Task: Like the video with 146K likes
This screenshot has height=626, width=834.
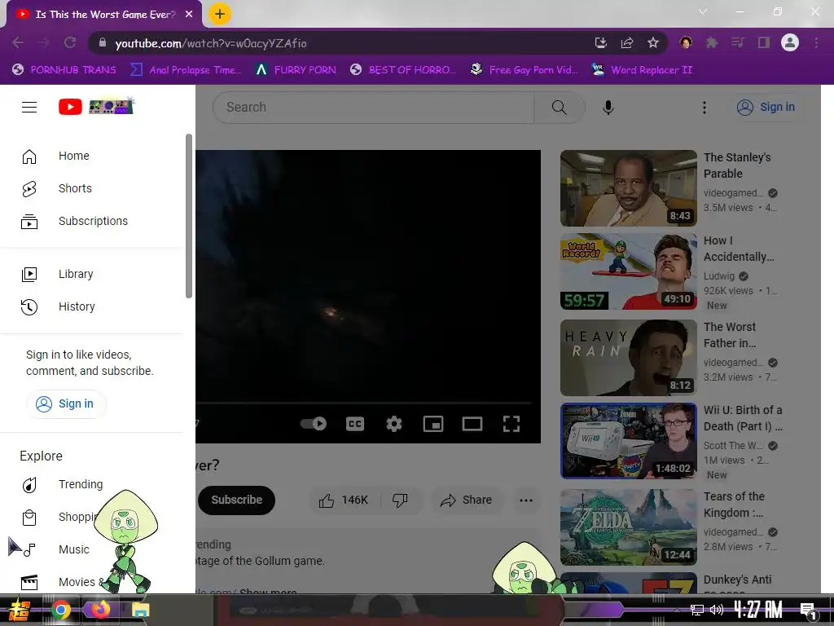Action: (344, 500)
